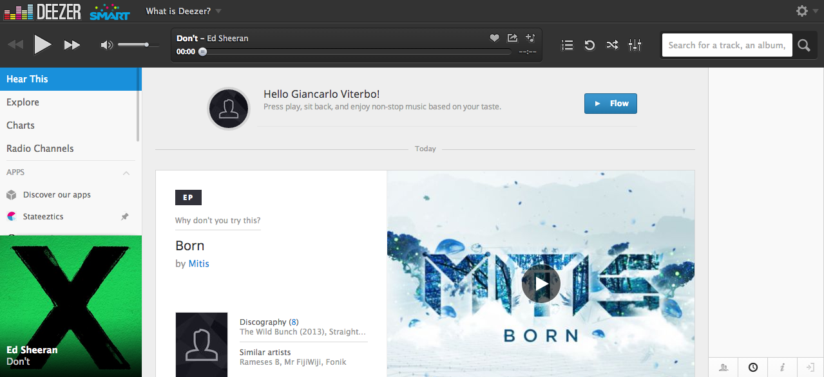
Task: Toggle repeat mode
Action: (x=589, y=45)
